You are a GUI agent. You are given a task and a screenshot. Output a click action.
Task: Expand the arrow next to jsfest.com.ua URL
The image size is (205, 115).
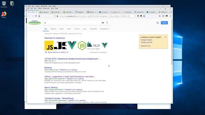point(55,61)
